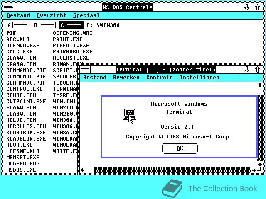Select CGA80.FON in file list
Screen dimensions: 266x199
pos(21,64)
